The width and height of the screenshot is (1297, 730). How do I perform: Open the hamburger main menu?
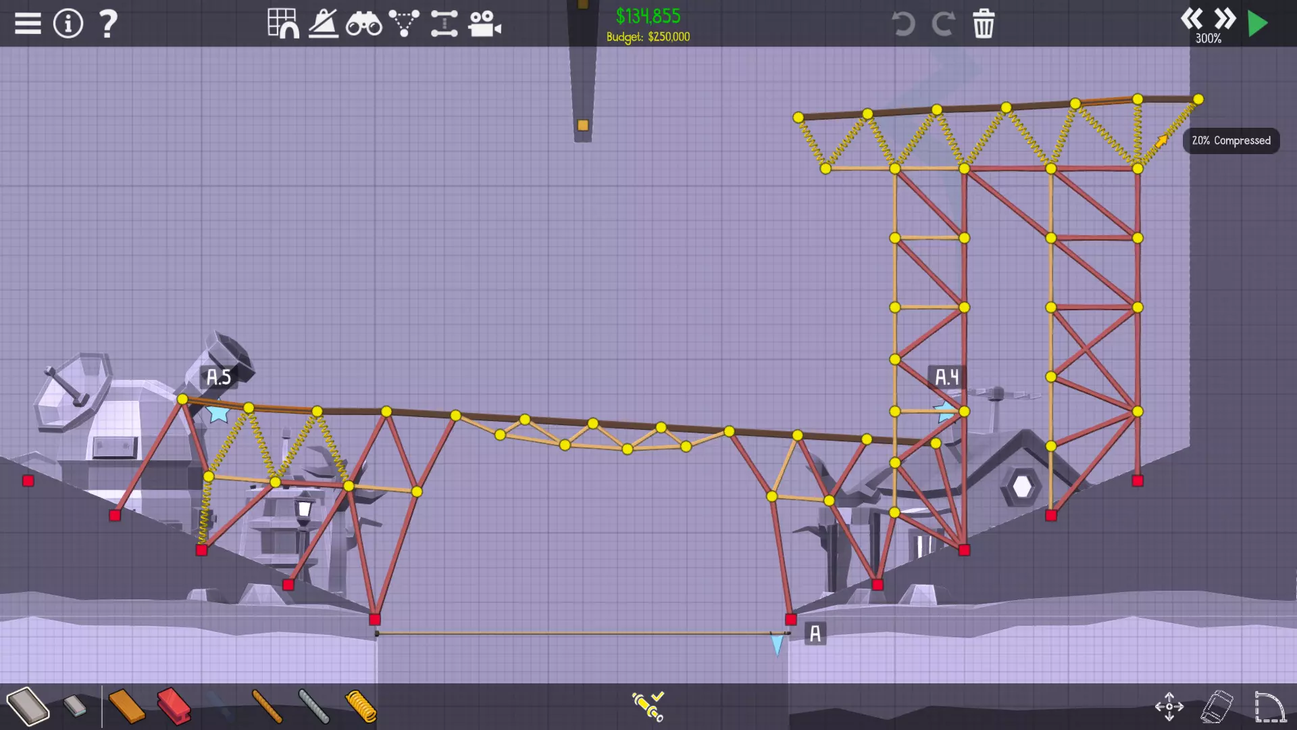(x=28, y=24)
